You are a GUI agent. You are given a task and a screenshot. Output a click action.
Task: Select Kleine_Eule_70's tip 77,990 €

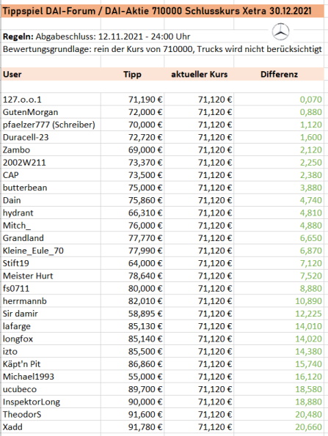point(132,251)
